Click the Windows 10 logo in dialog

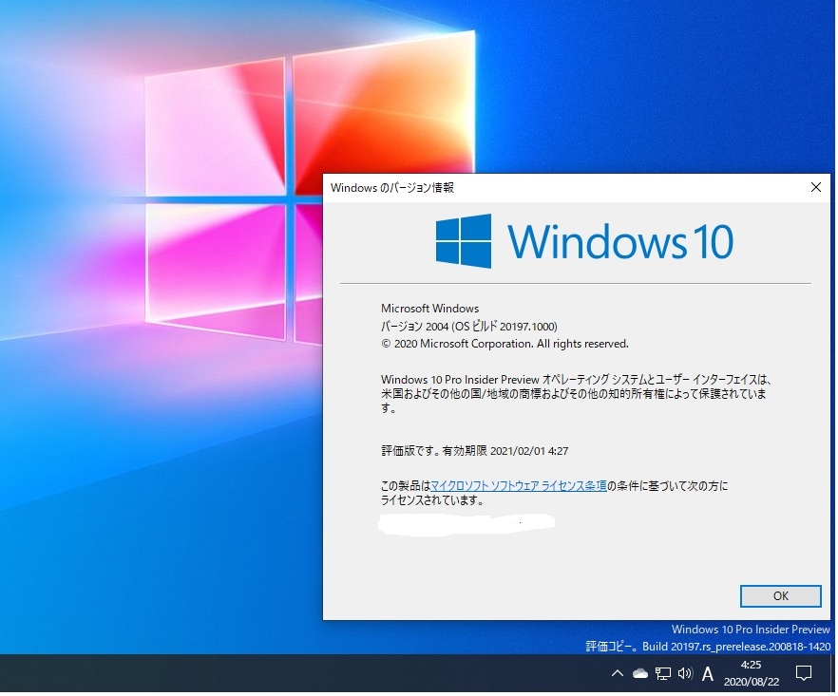point(585,242)
